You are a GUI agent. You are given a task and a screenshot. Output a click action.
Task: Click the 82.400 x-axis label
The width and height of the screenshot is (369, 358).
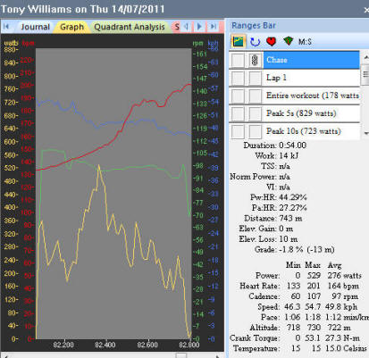tap(105, 345)
